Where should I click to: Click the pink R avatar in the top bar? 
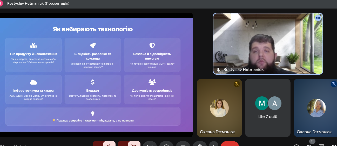coord(1,4)
